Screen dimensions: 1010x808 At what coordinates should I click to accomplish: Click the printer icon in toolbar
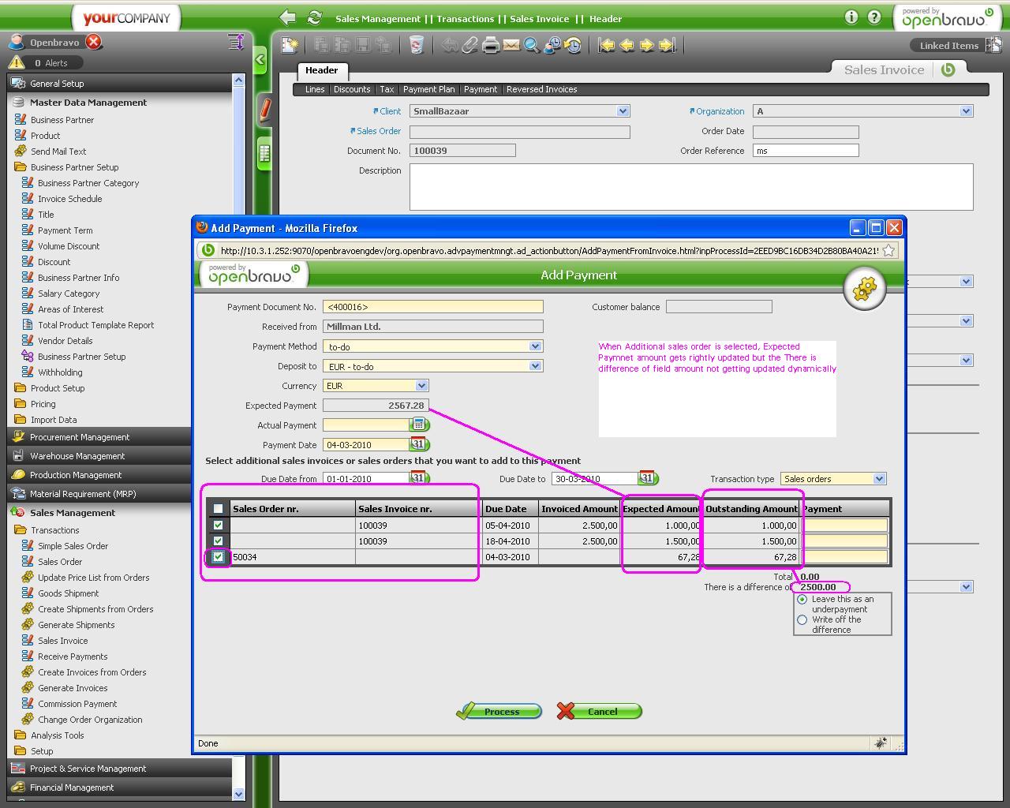pos(491,46)
